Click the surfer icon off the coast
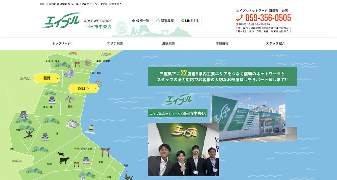 [90, 129]
